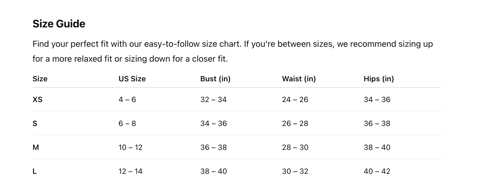Click the US Size column header
The height and width of the screenshot is (194, 481).
pyautogui.click(x=132, y=79)
